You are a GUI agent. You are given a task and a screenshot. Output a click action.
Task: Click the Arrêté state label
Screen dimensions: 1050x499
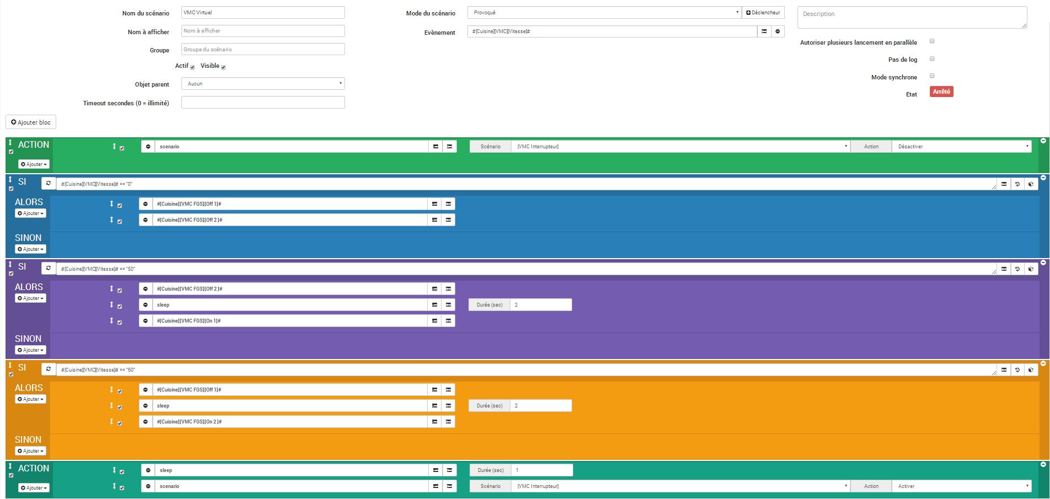point(941,92)
